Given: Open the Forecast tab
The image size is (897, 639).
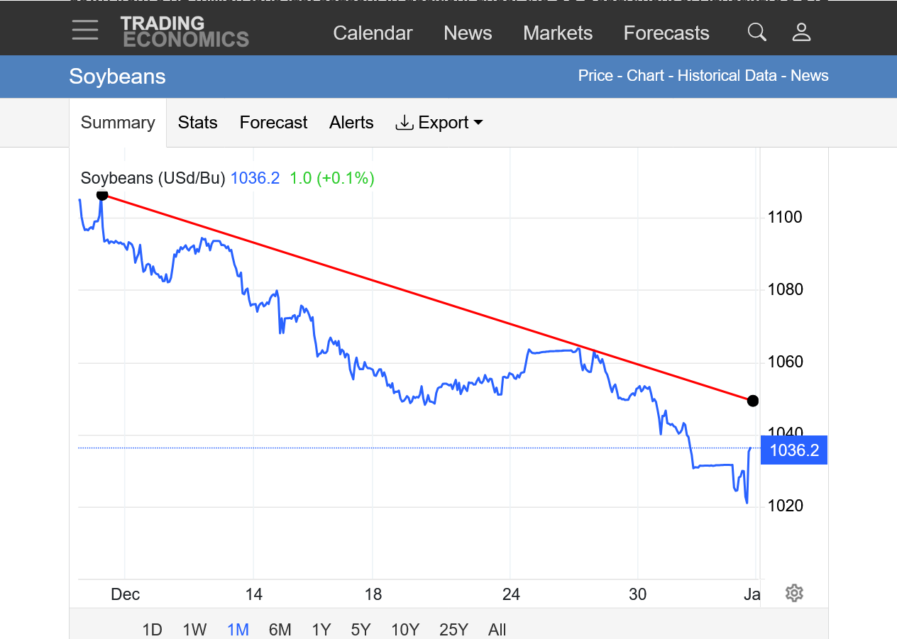Looking at the screenshot, I should [273, 123].
